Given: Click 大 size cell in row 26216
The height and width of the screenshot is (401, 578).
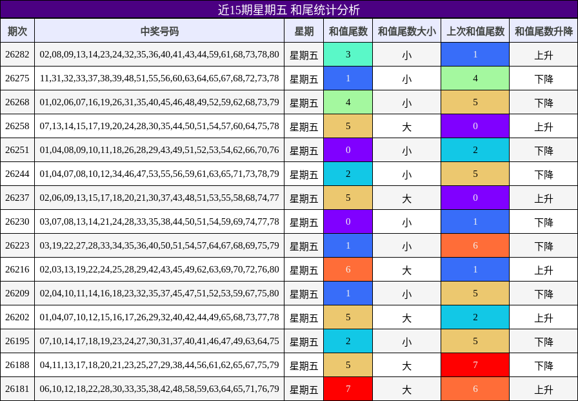Looking at the screenshot, I should coord(406,269).
